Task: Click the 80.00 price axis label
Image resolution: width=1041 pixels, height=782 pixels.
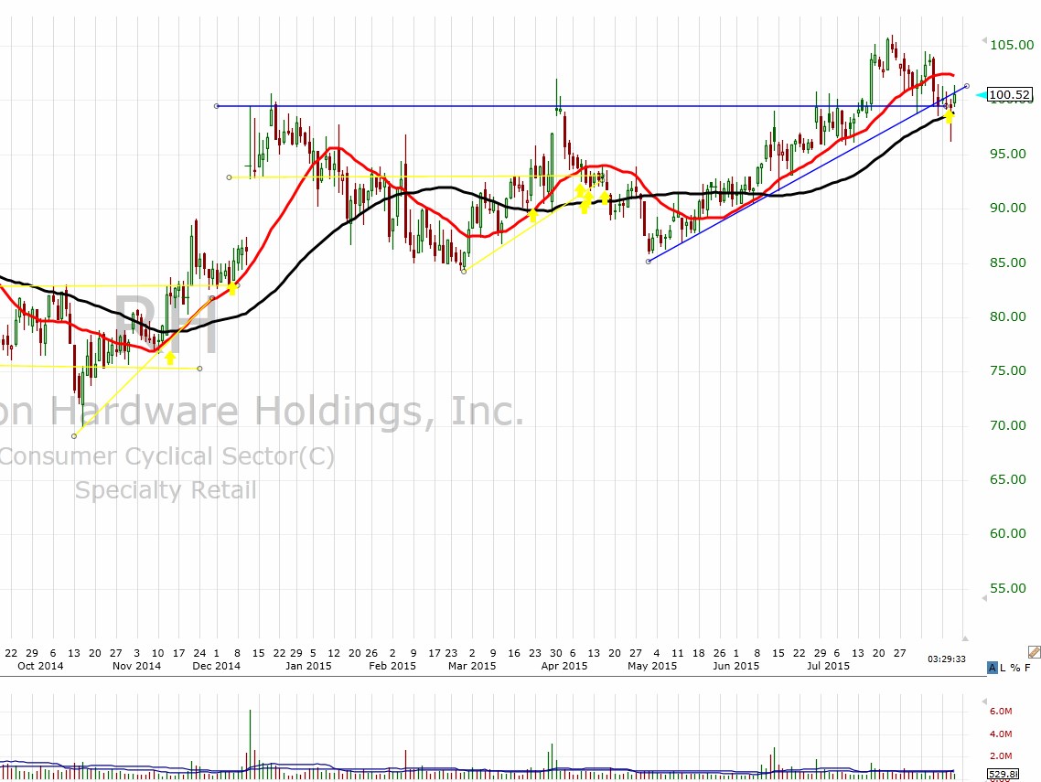Action: click(x=1008, y=316)
